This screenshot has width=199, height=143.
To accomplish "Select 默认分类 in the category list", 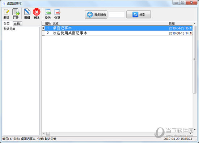I will tap(9, 29).
